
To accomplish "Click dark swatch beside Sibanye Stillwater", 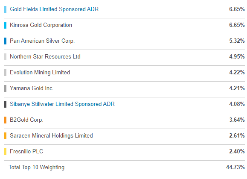I will tap(6, 104).
